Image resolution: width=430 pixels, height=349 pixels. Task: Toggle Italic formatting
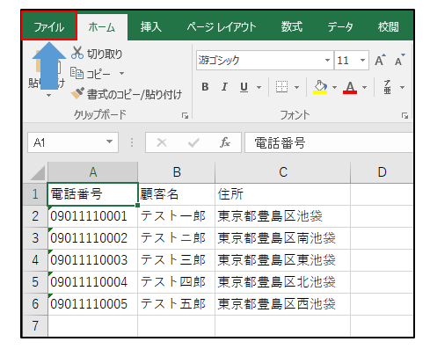[224, 87]
